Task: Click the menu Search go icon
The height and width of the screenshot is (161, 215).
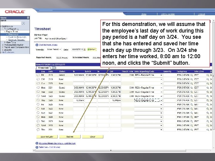Action: click(x=24, y=23)
